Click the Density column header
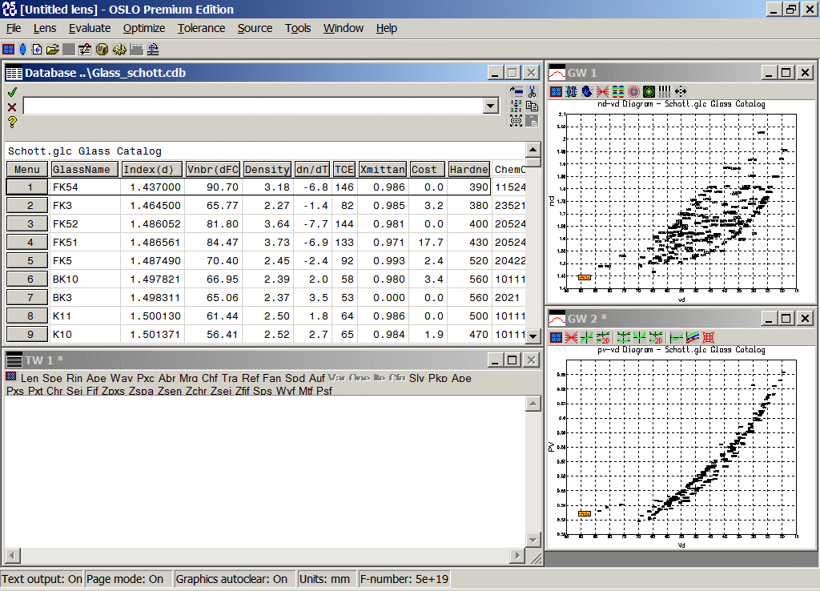 267,170
